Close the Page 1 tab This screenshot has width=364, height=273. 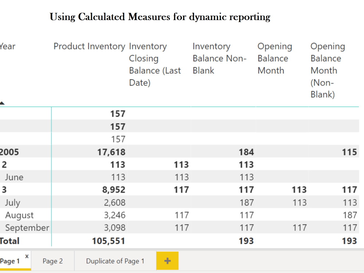[x=27, y=256]
